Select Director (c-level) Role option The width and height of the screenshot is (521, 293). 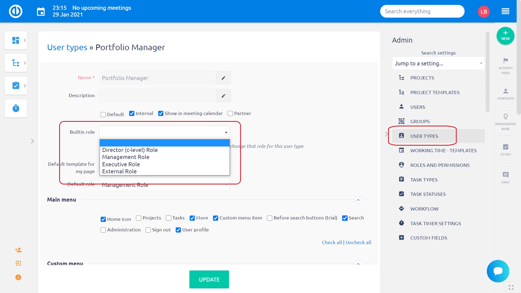pyautogui.click(x=164, y=150)
